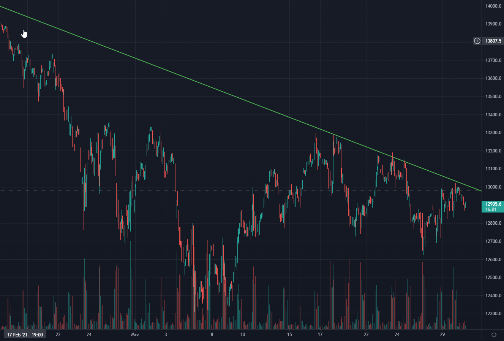Click the 16:01 bar countdown timer
Viewport: 504px width, 341px height.
point(491,209)
